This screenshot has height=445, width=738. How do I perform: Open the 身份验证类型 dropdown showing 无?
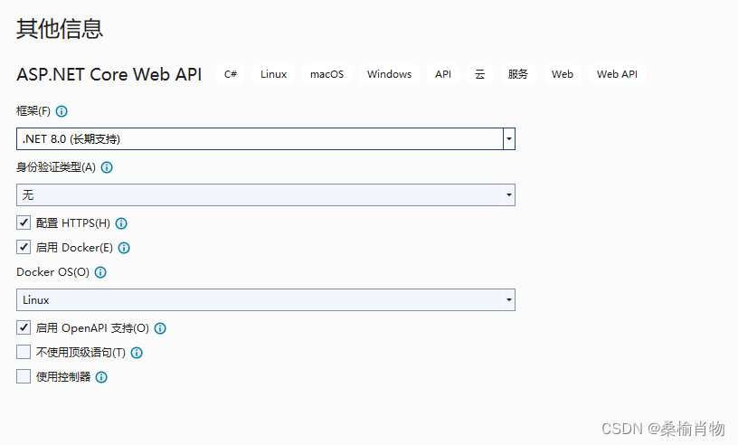(266, 195)
